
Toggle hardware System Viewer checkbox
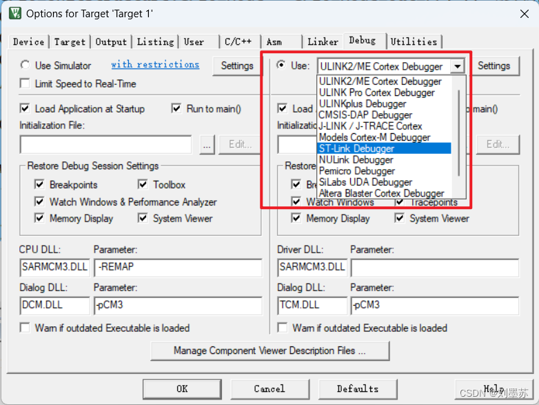[399, 218]
